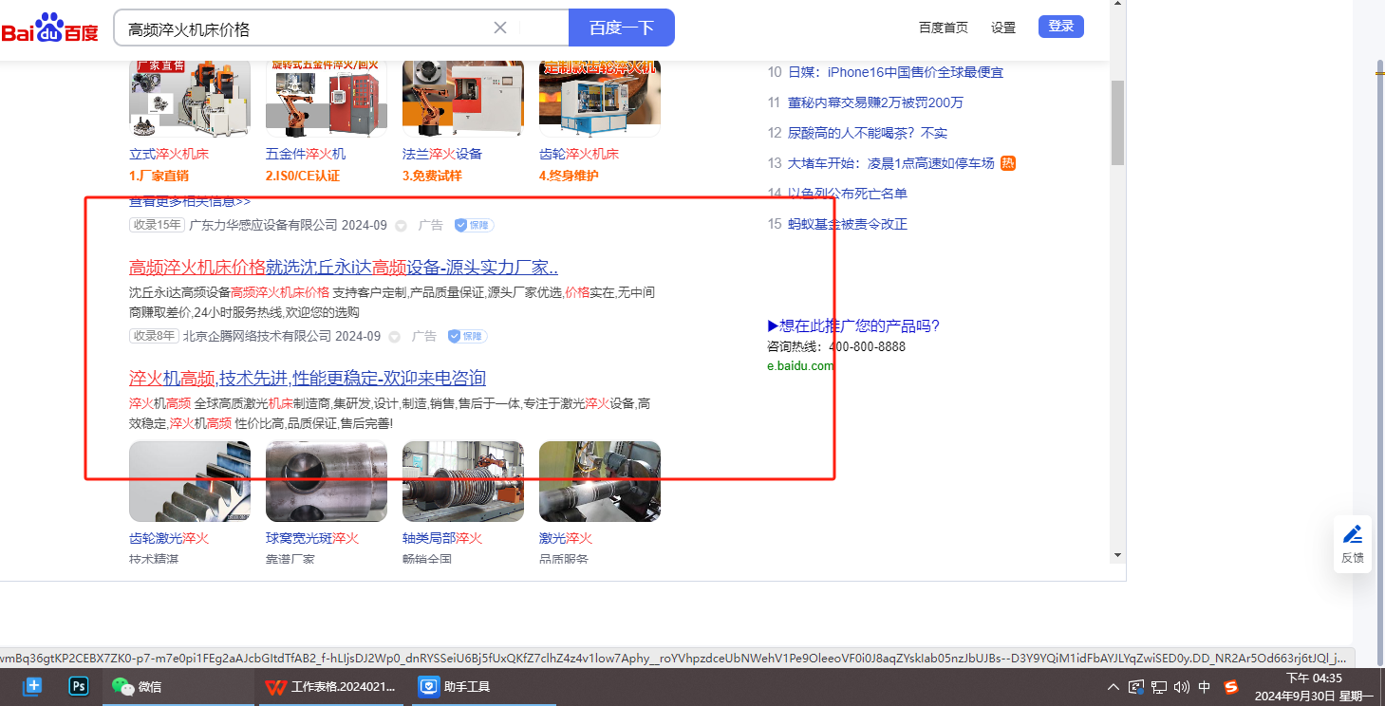Open the 齿轮激光淬火 thumbnail image

(190, 481)
